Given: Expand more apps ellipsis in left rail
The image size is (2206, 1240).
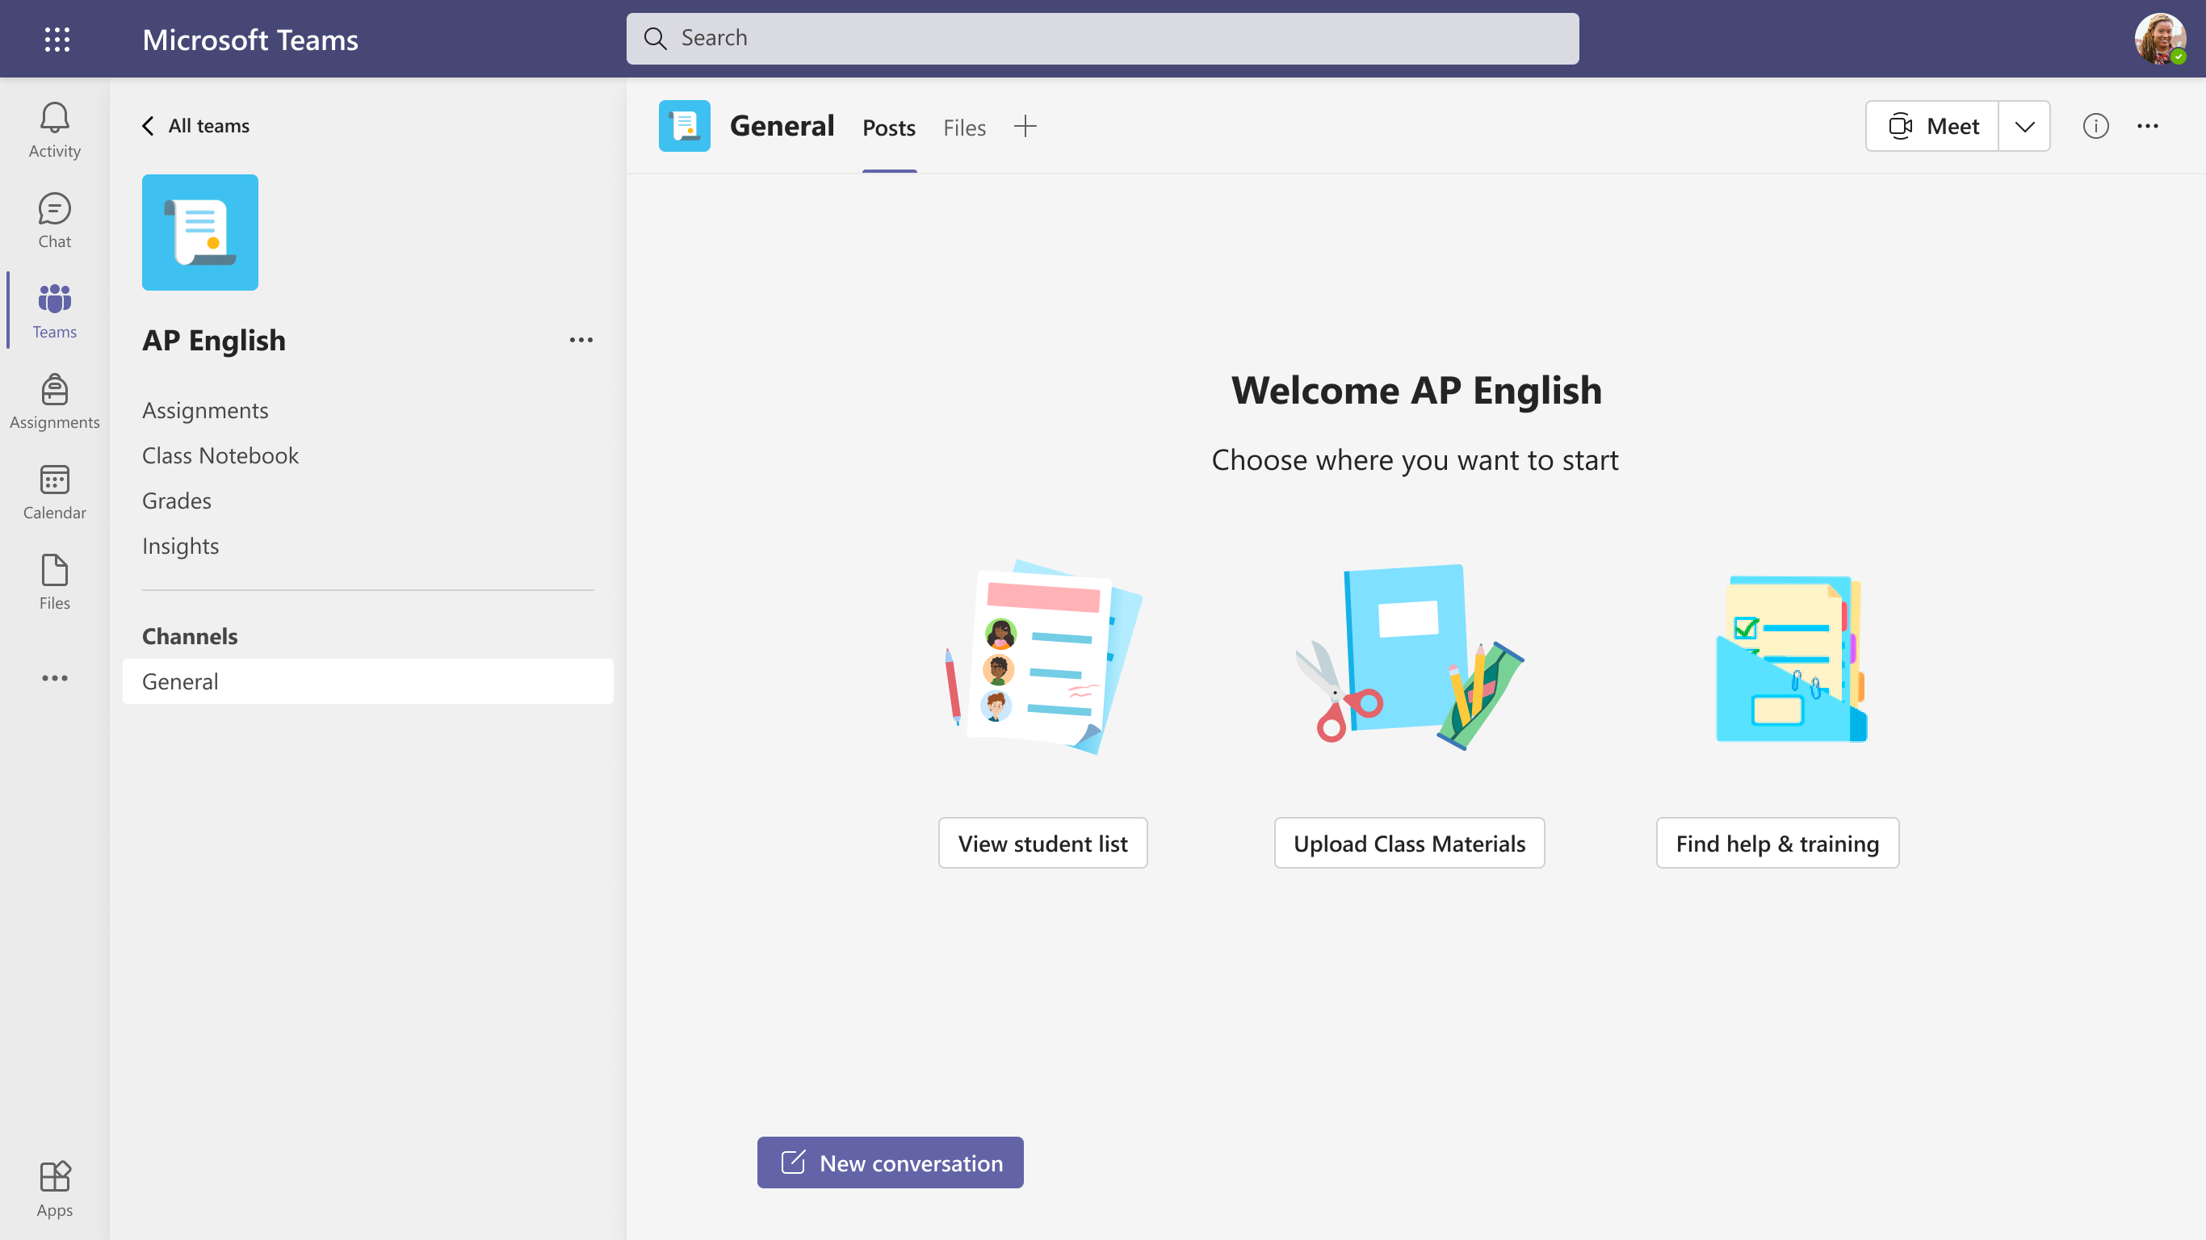Looking at the screenshot, I should click(54, 678).
